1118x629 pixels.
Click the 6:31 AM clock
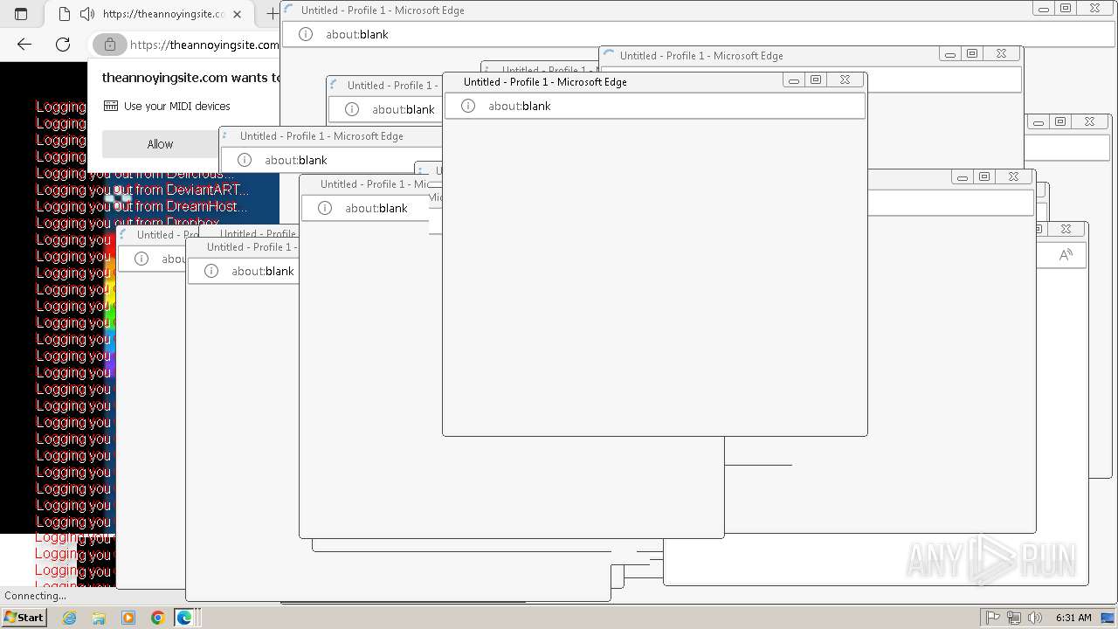coord(1073,618)
